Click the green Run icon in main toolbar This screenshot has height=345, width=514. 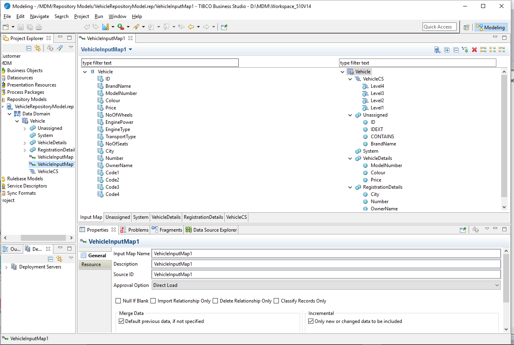pyautogui.click(x=120, y=27)
